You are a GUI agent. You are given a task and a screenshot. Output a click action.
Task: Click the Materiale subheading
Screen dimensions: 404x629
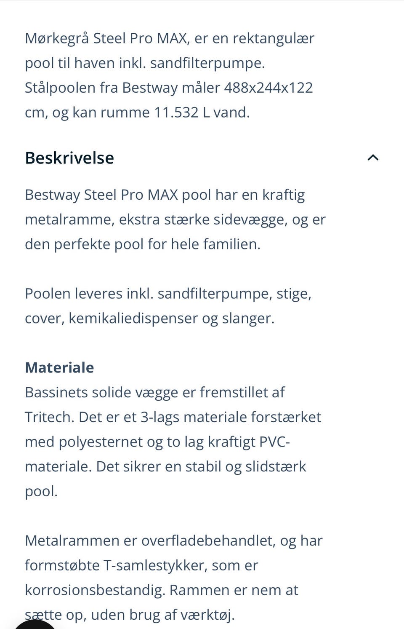point(60,367)
